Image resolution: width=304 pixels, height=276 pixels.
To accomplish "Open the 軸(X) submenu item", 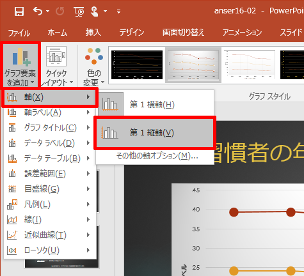I will [50, 97].
